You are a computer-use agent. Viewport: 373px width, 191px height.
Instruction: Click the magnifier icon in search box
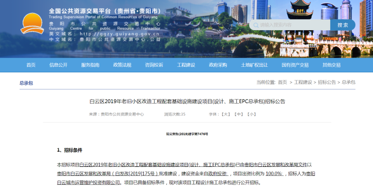coord(256,25)
